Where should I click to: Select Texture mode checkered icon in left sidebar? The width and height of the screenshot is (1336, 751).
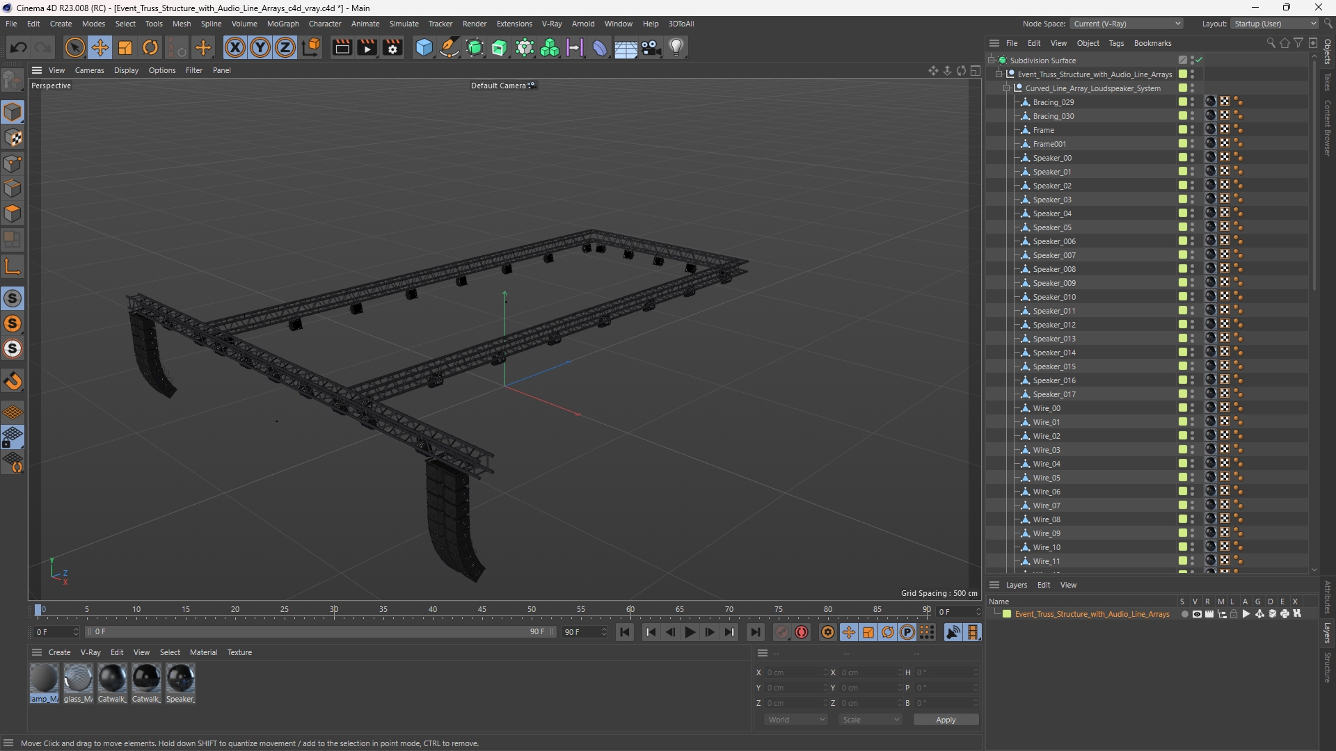pyautogui.click(x=13, y=138)
